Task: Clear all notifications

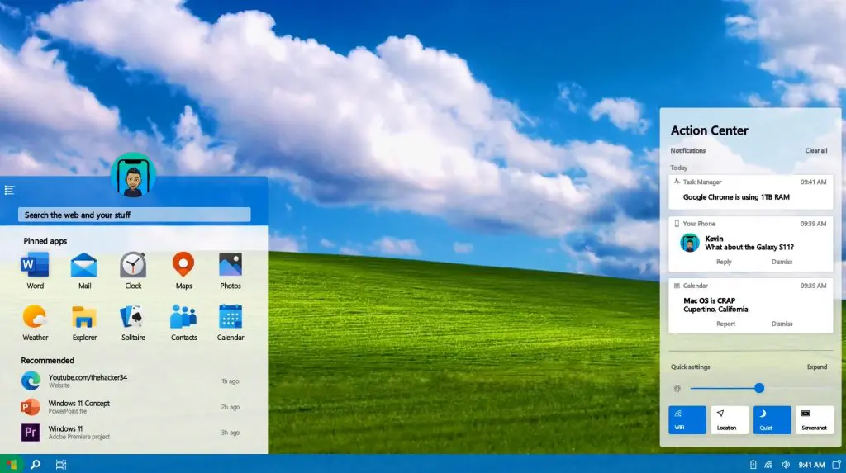Action: [x=815, y=151]
